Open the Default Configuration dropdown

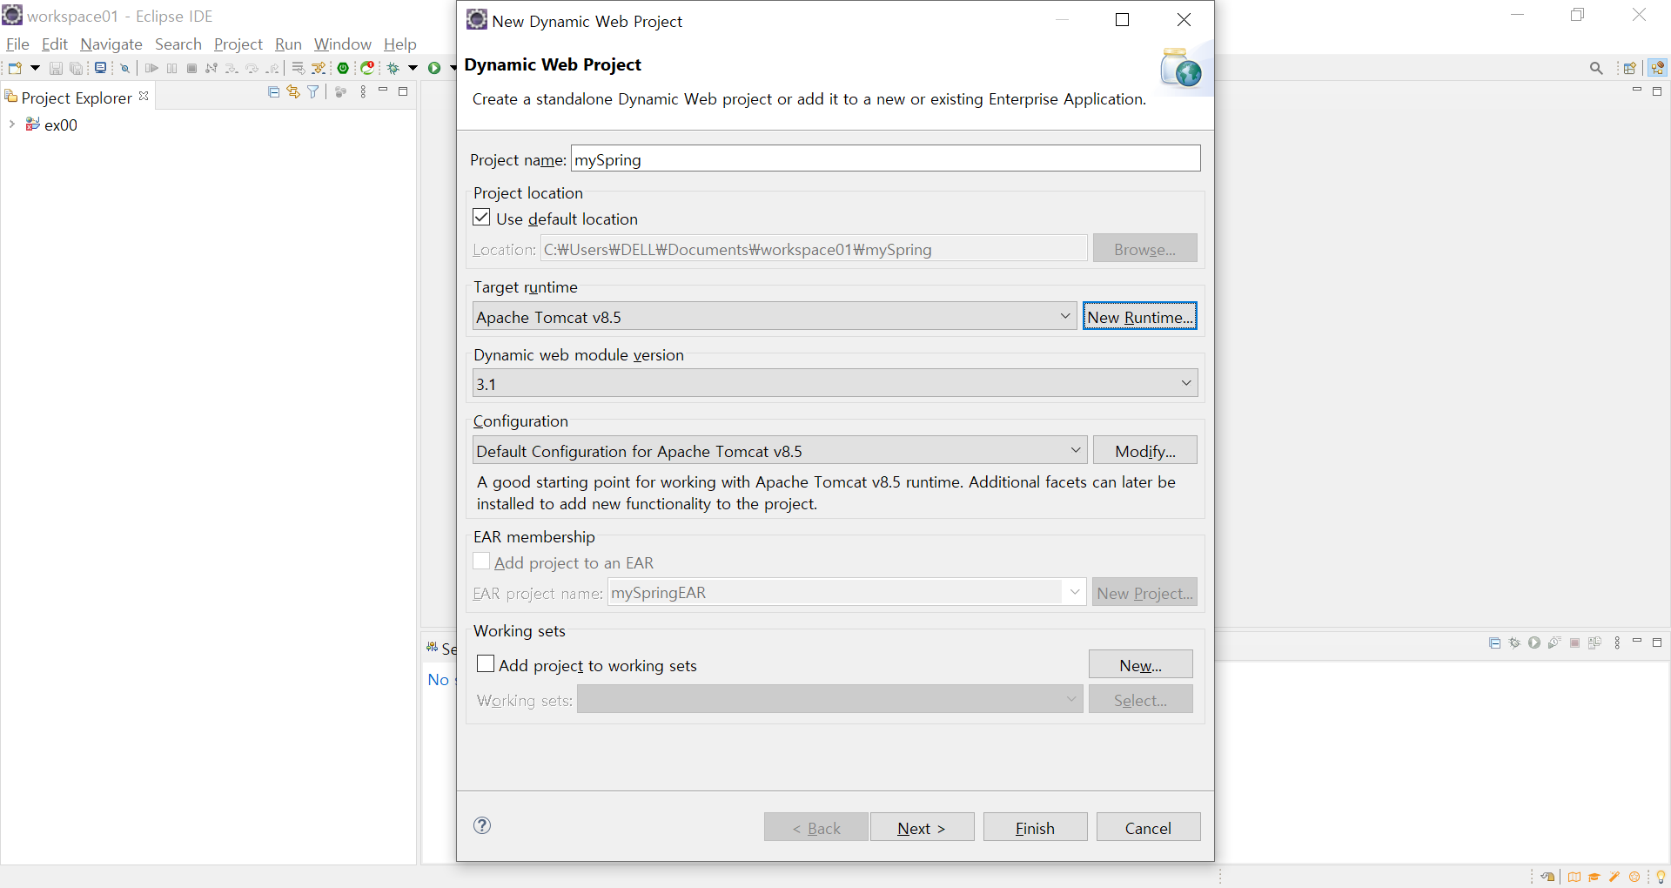click(x=780, y=450)
